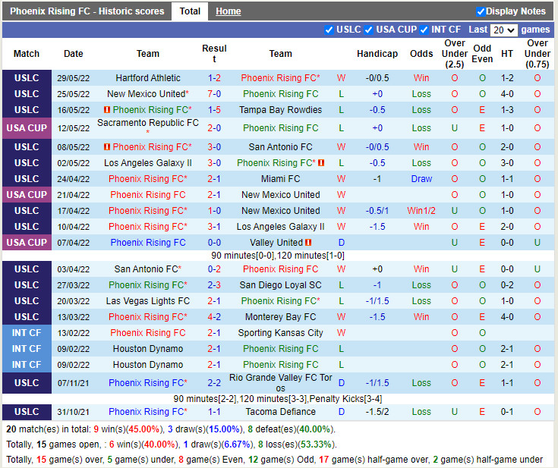Click the Las Vegas Lights FC link
This screenshot has height=468, width=558.
(148, 301)
